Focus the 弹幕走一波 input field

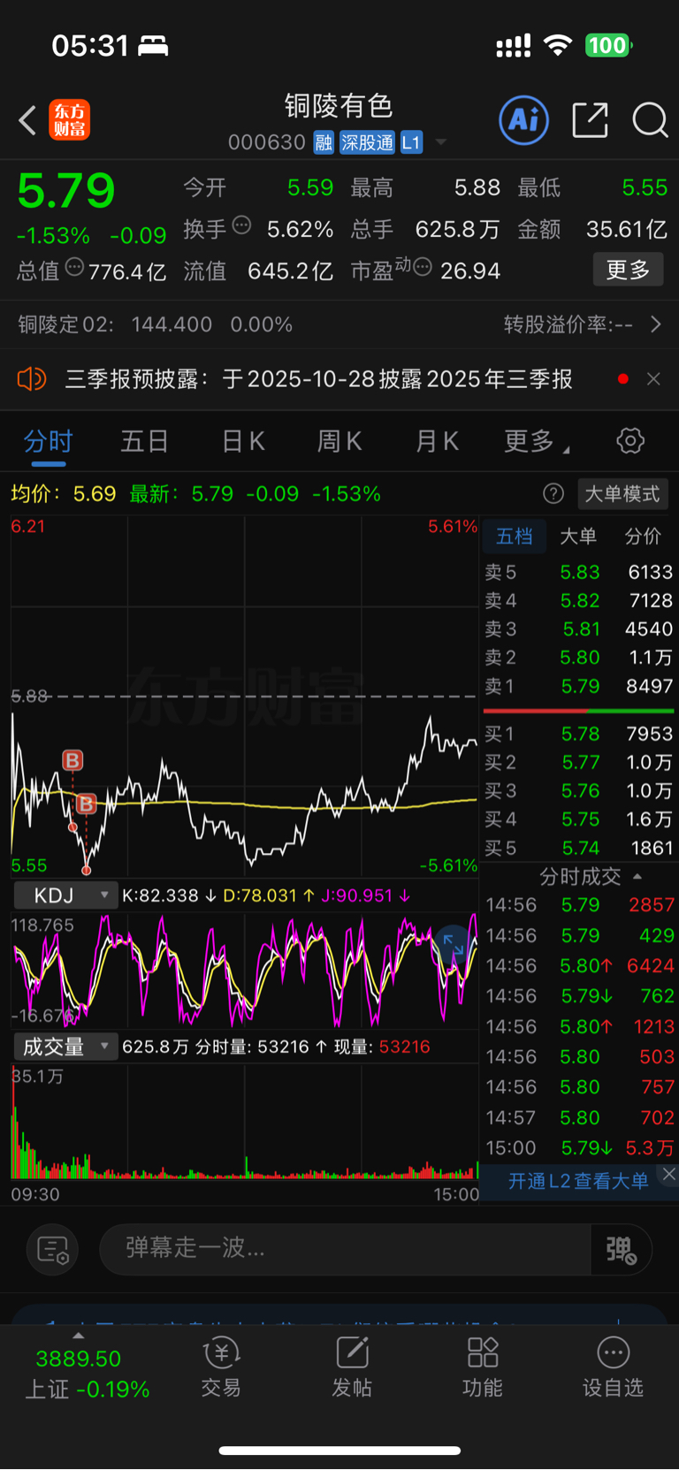tap(345, 1249)
